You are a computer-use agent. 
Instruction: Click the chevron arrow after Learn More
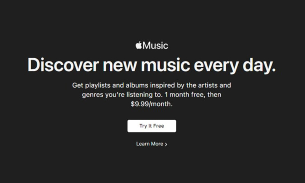[x=166, y=144]
